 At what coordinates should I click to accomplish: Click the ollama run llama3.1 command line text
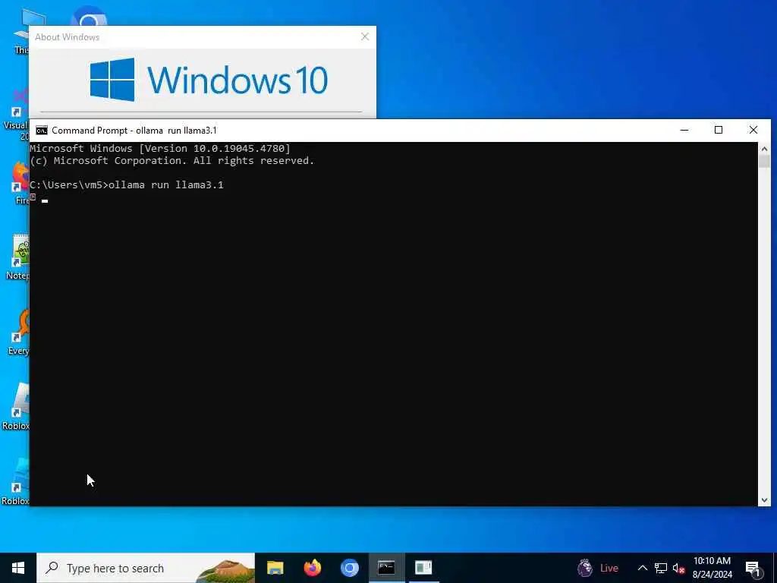click(166, 185)
